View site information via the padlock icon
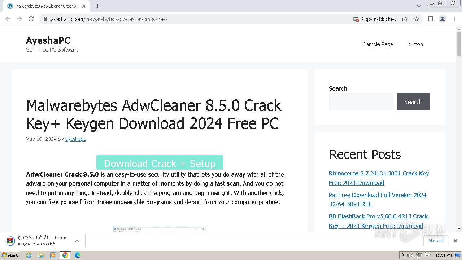The height and width of the screenshot is (260, 462). (x=45, y=19)
